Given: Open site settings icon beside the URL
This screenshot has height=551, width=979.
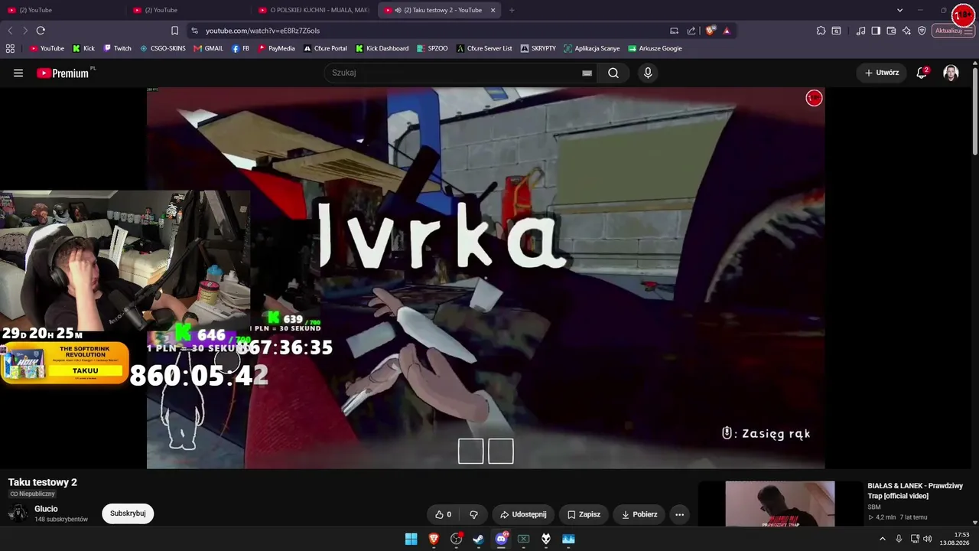Looking at the screenshot, I should tap(194, 31).
